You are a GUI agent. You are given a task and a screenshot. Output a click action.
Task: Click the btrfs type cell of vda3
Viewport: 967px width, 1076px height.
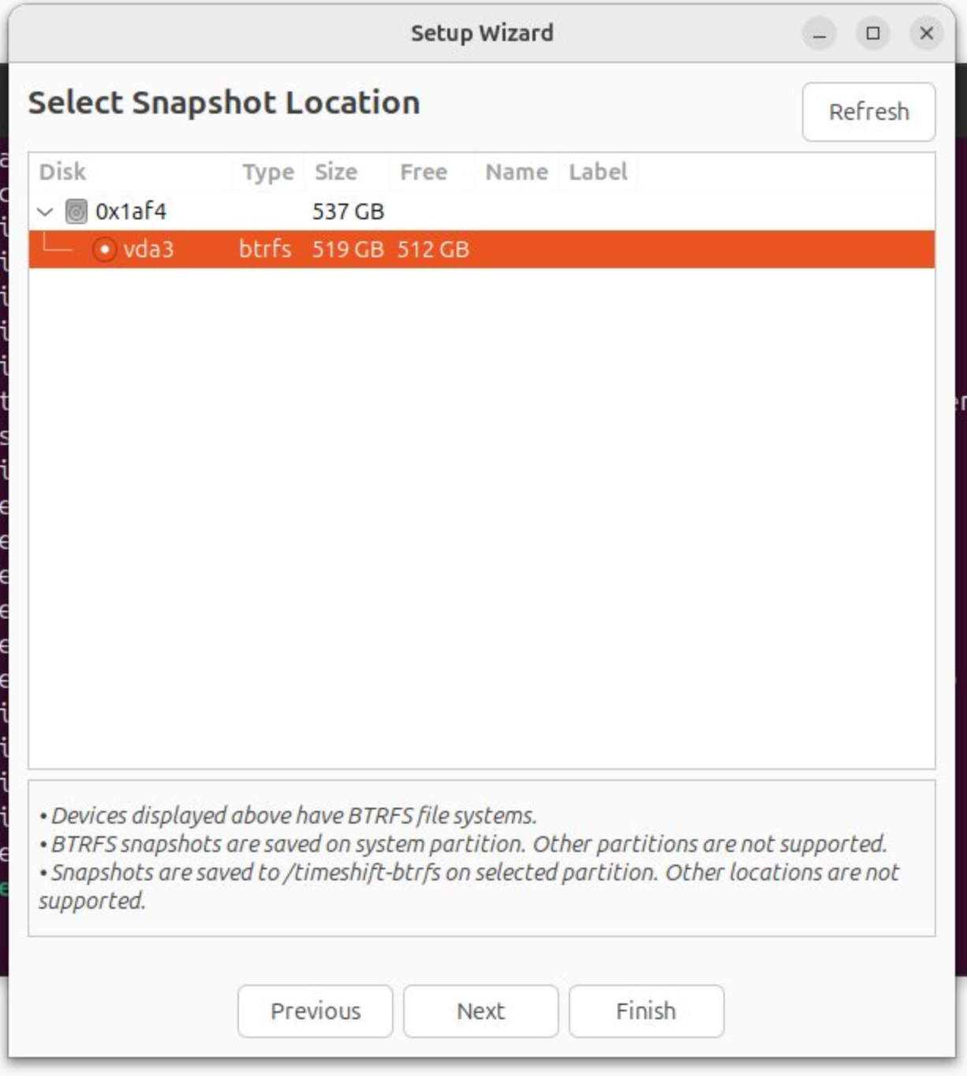(x=265, y=249)
